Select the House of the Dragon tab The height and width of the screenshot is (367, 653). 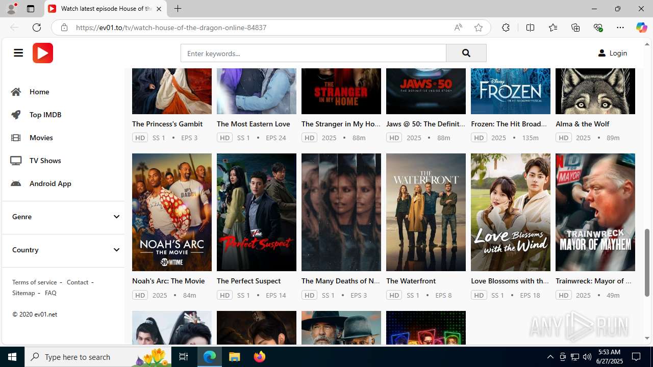click(106, 9)
